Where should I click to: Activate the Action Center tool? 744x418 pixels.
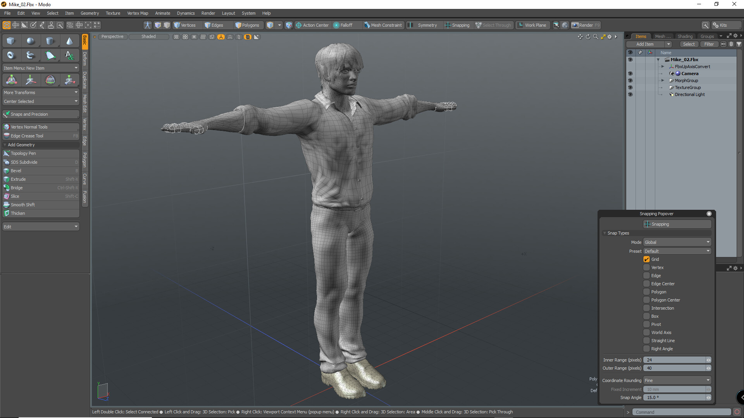click(312, 25)
